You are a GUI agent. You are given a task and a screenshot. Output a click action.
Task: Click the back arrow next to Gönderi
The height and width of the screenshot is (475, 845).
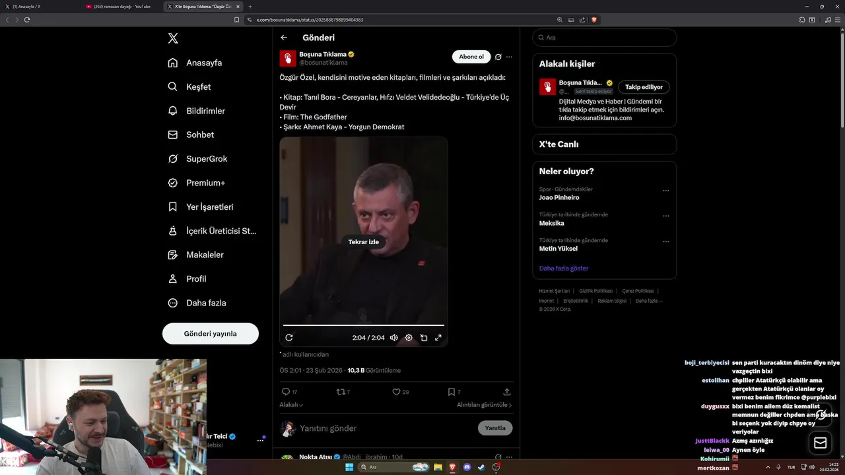284,38
